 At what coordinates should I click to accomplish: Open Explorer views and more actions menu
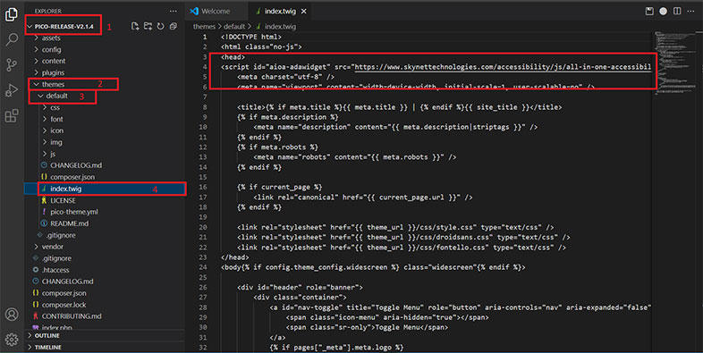[x=173, y=12]
